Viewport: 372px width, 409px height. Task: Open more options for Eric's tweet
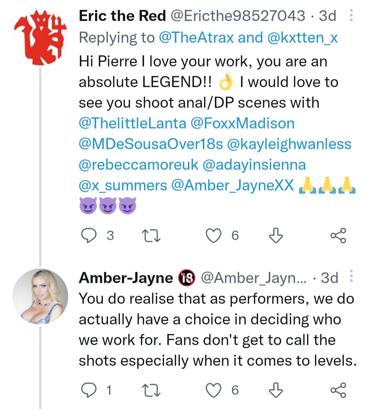click(351, 16)
